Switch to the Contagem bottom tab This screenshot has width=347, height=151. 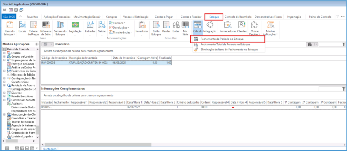pos(50,149)
